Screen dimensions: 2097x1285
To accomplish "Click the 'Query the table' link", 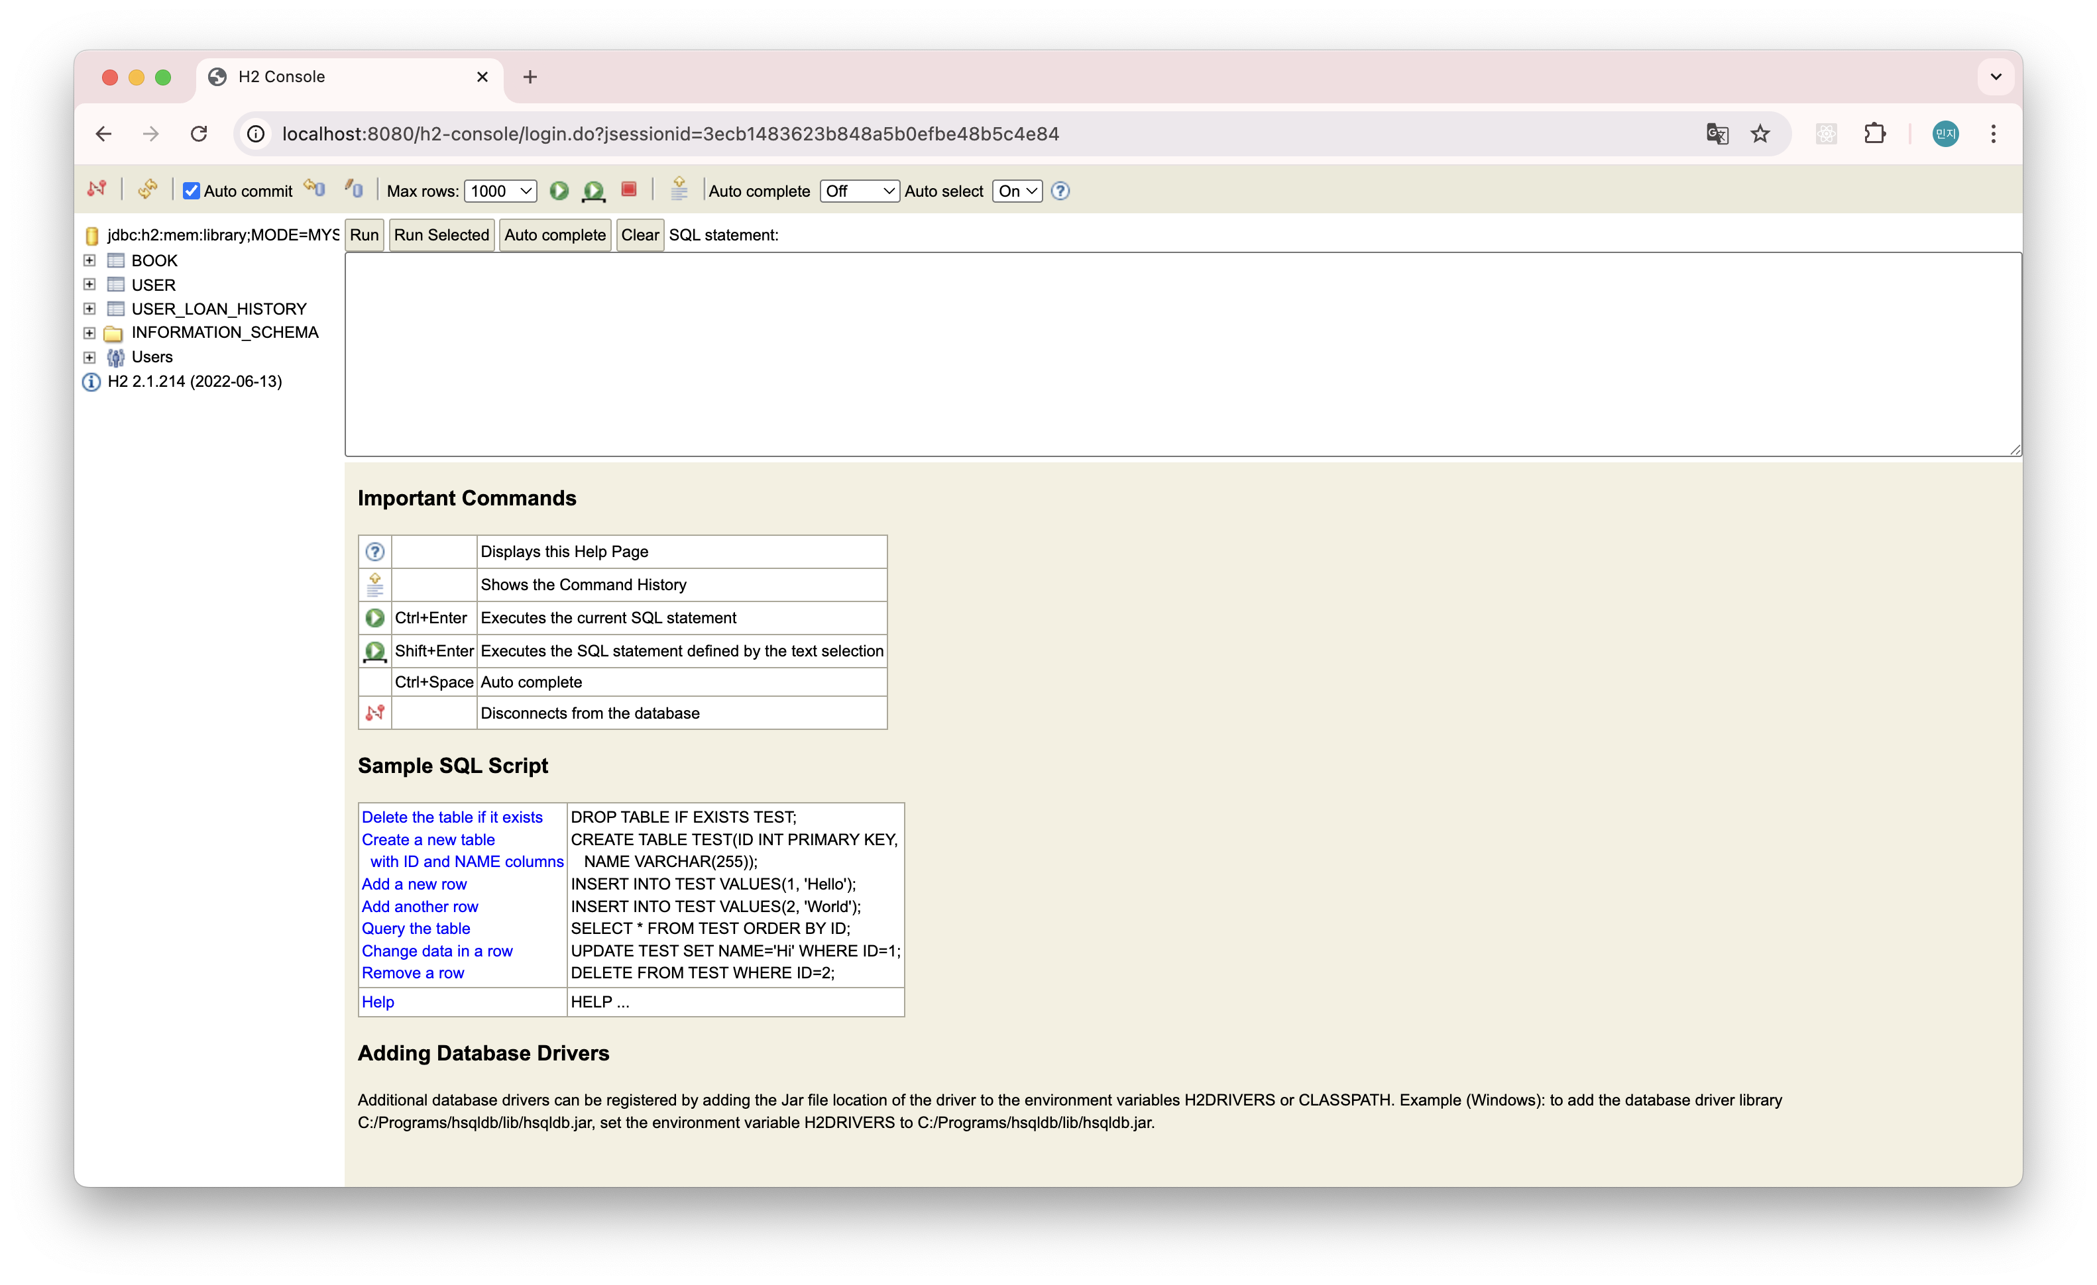I will (416, 929).
